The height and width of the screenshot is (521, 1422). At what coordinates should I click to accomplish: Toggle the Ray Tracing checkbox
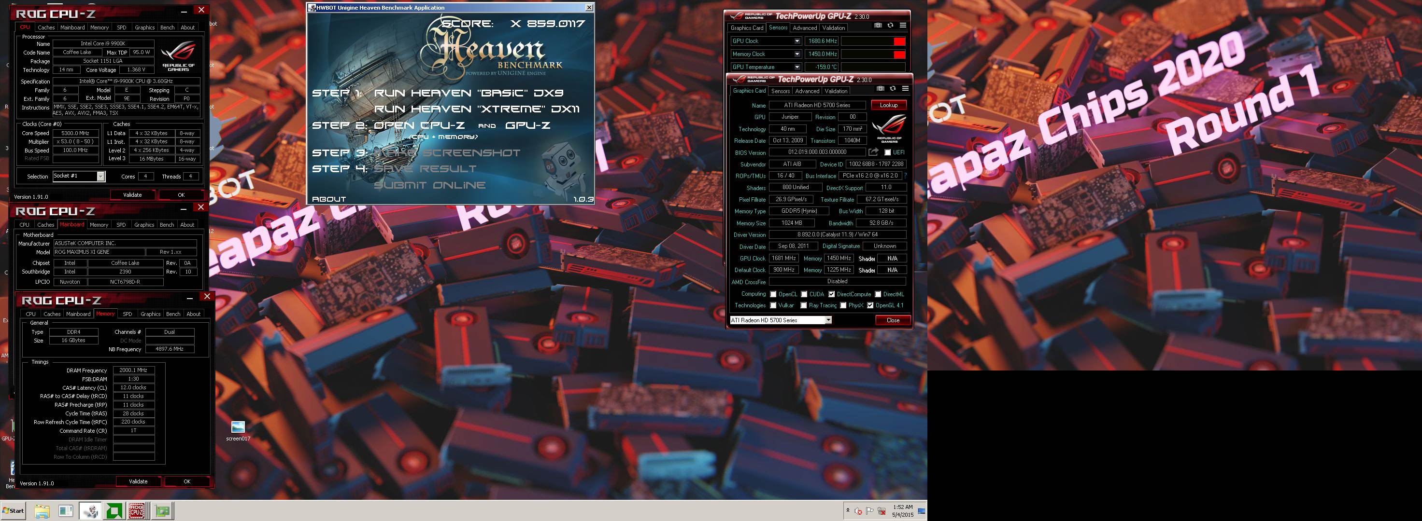(x=804, y=305)
